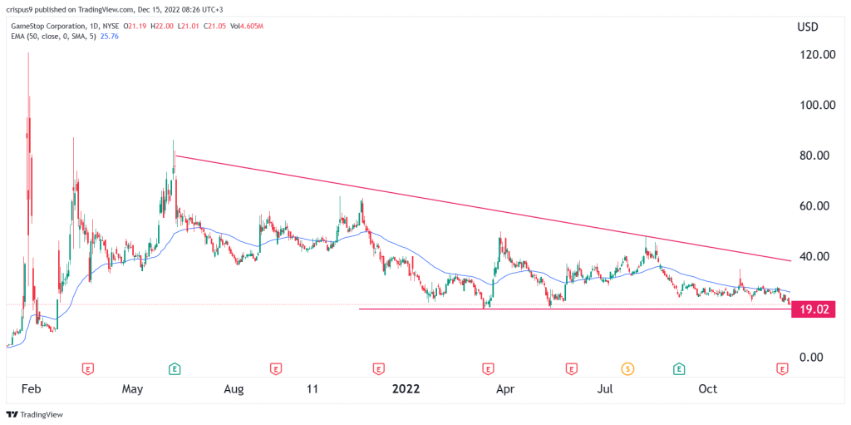Click the 19.02 price label

click(x=814, y=310)
